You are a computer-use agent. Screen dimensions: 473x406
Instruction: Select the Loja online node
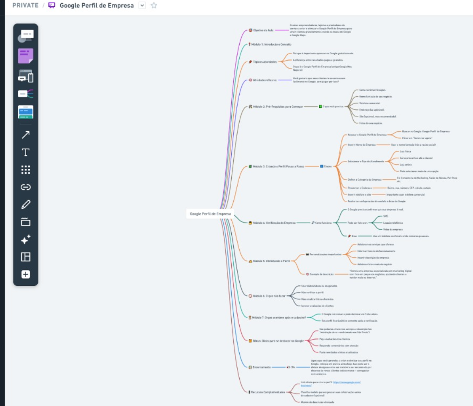click(x=406, y=165)
